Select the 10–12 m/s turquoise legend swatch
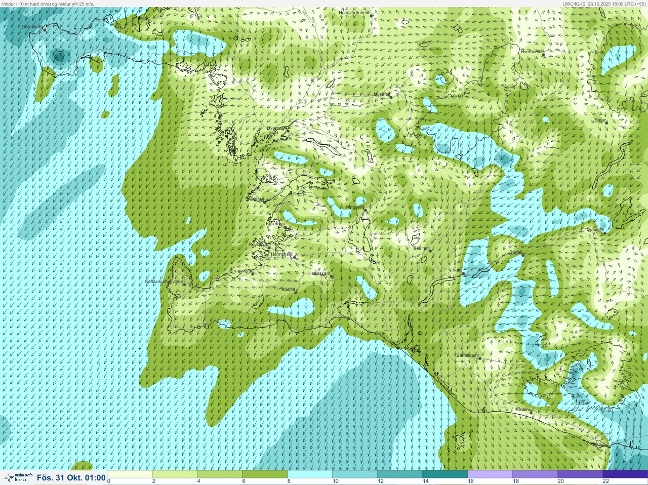Image resolution: width=648 pixels, height=485 pixels. [x=355, y=474]
